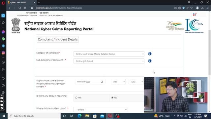The width and height of the screenshot is (211, 119).
Task: Open sidebar settings gear icon
Action: tap(3, 93)
